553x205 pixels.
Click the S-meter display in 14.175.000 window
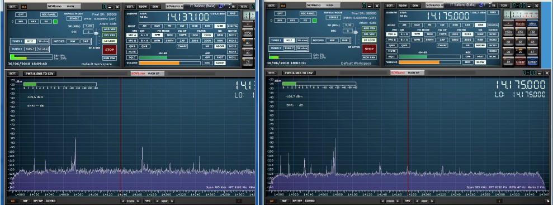[x=520, y=14]
